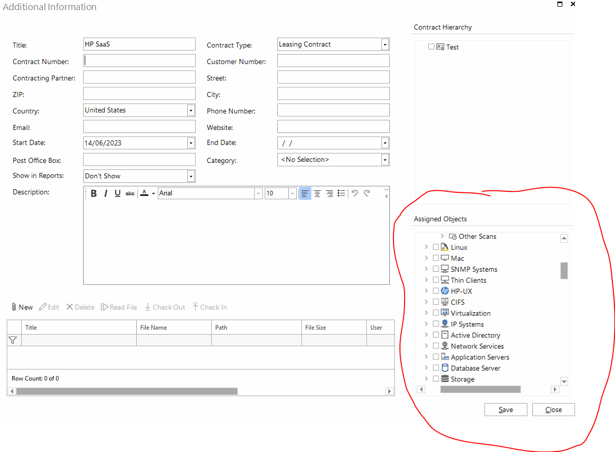Apply italic formatting in description editor

105,193
